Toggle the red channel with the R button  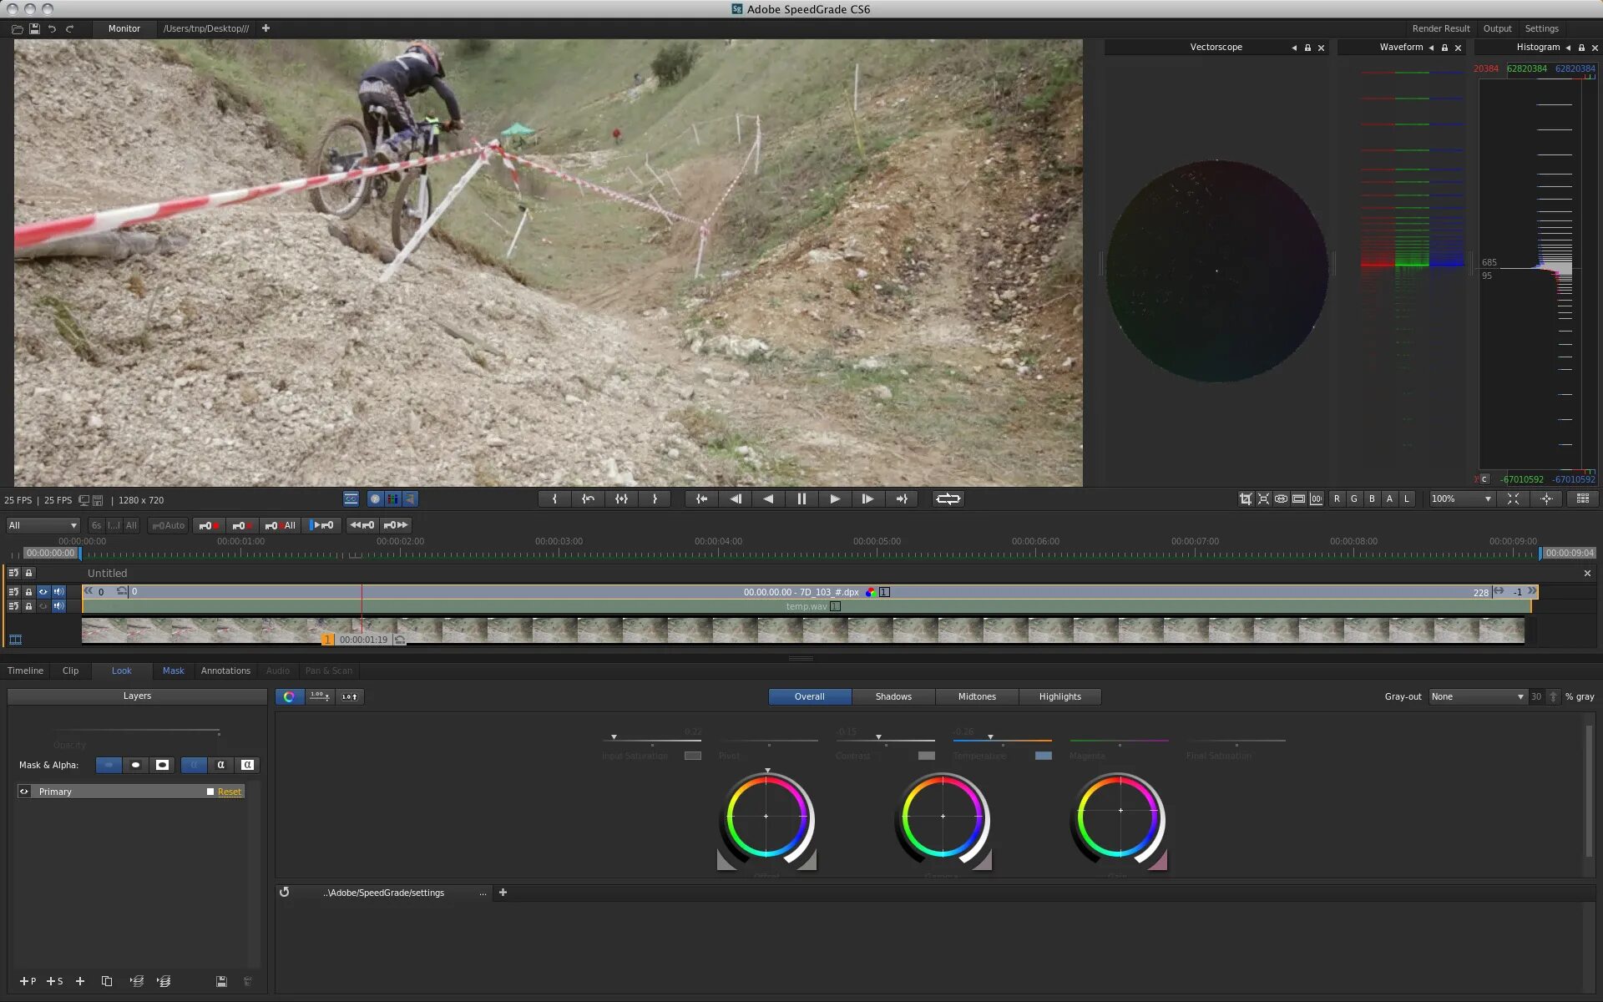(x=1337, y=498)
